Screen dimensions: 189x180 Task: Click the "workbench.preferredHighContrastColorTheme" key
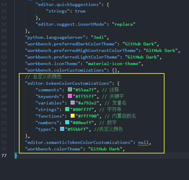(81, 50)
